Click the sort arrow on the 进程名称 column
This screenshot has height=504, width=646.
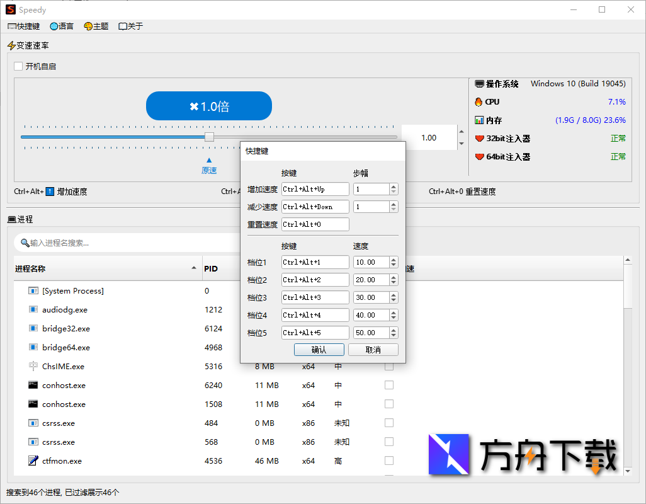[195, 267]
